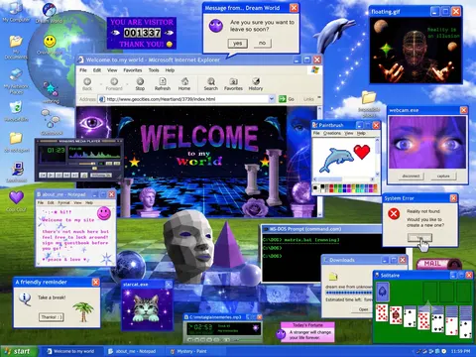Click Open in the Downloads window
476x357 pixels.
(x=363, y=309)
